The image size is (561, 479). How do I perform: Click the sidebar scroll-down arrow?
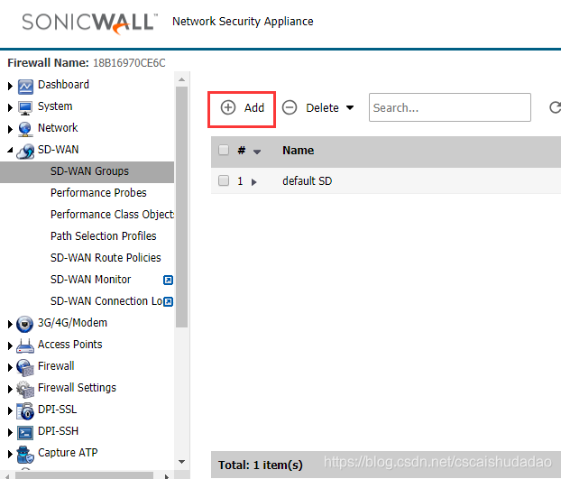[182, 462]
